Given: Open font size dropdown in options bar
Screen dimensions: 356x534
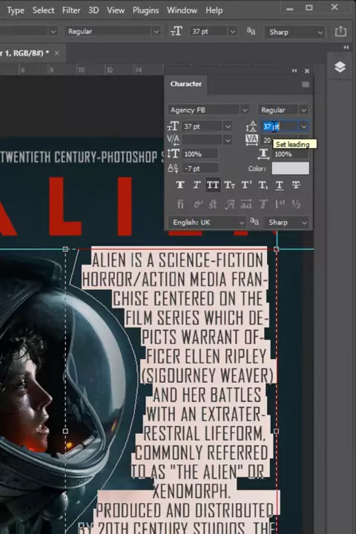Looking at the screenshot, I should click(232, 32).
